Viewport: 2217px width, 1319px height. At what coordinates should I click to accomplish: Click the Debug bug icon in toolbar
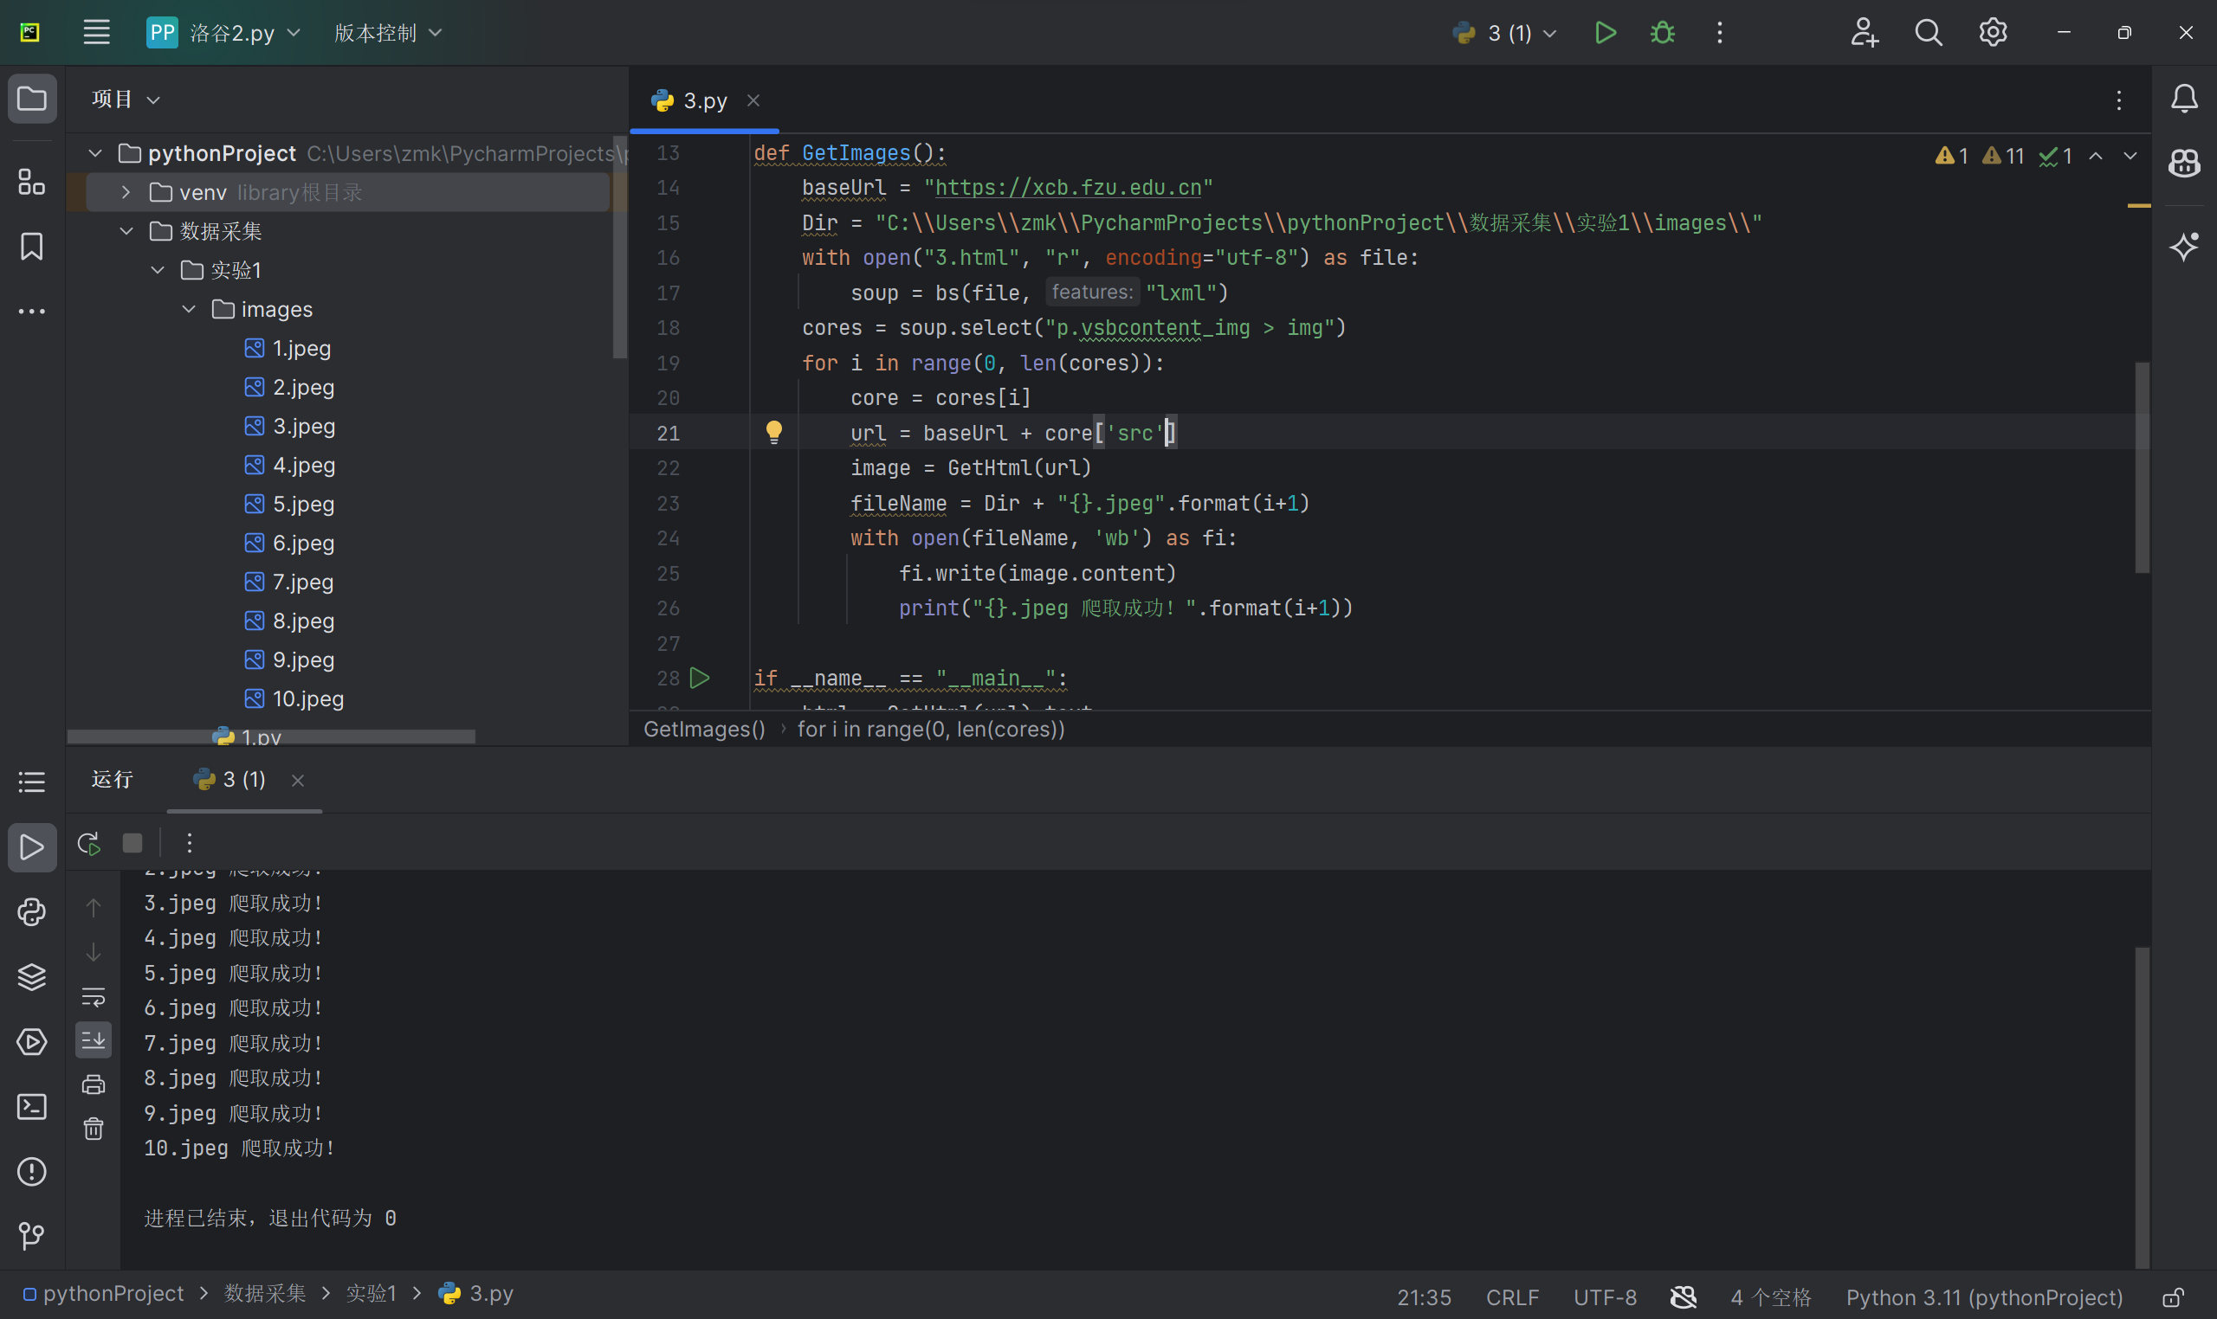pyautogui.click(x=1661, y=33)
